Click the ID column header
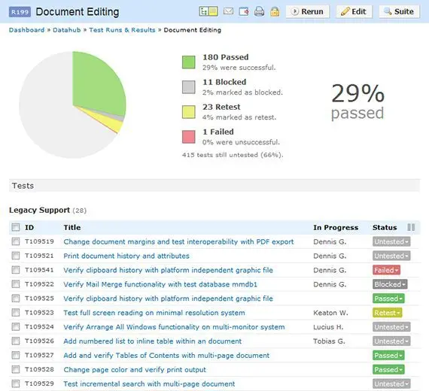The height and width of the screenshot is (391, 429). click(29, 228)
